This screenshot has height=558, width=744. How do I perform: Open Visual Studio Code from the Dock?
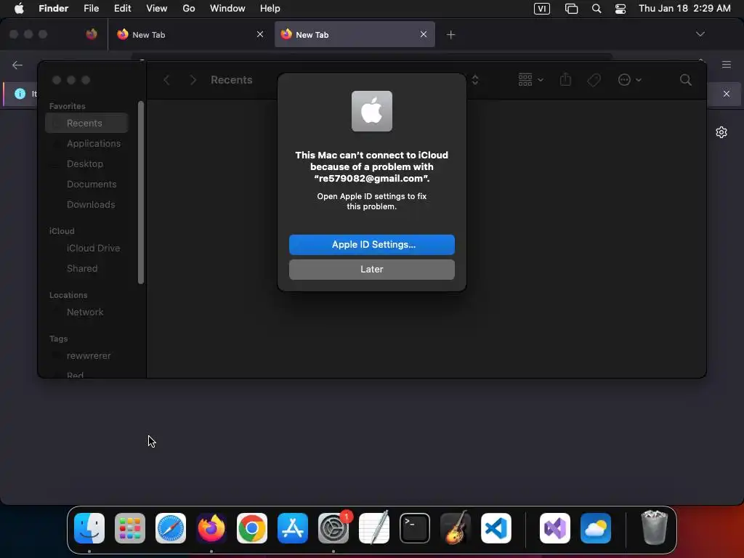coord(496,528)
